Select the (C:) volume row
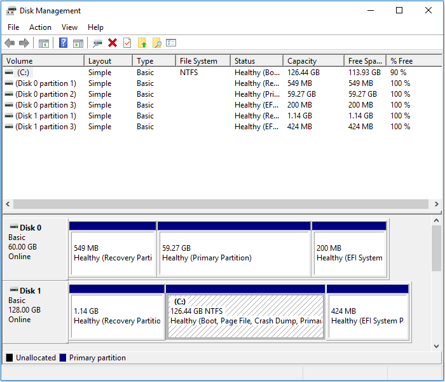 tap(222, 73)
